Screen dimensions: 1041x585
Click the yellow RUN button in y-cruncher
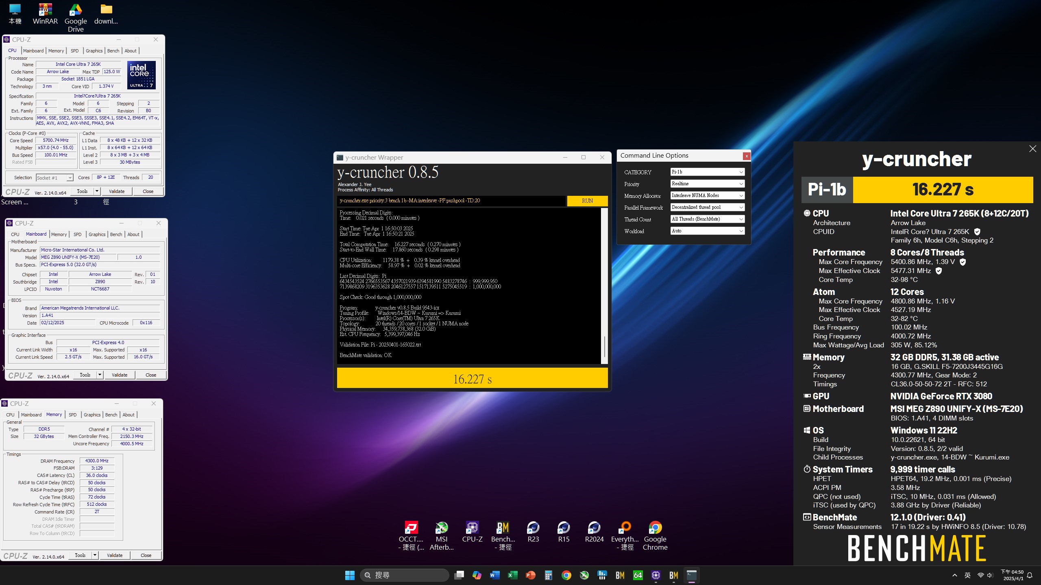tap(587, 201)
